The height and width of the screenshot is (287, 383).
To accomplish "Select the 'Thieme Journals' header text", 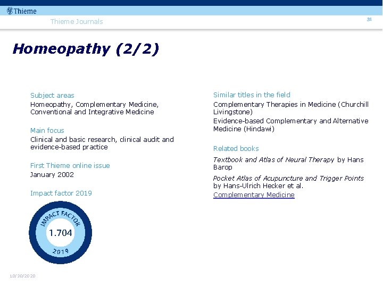I will [x=77, y=21].
